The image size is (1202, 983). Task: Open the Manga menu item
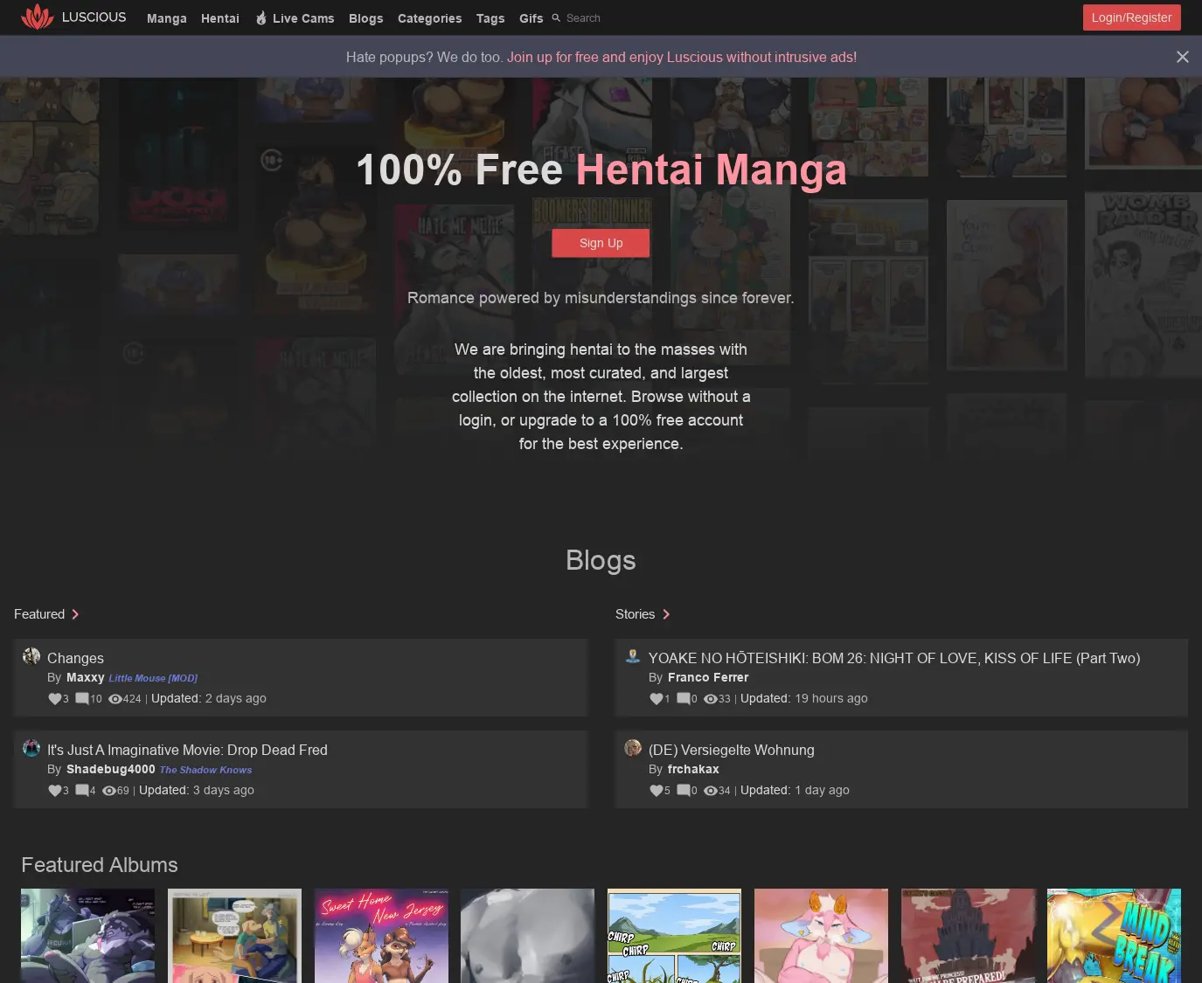coord(167,18)
